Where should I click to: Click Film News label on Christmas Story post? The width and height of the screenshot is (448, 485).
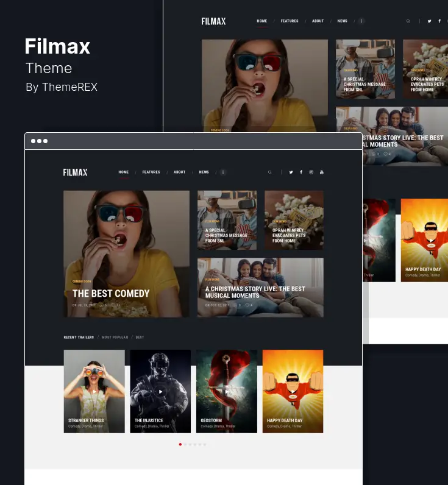click(212, 280)
